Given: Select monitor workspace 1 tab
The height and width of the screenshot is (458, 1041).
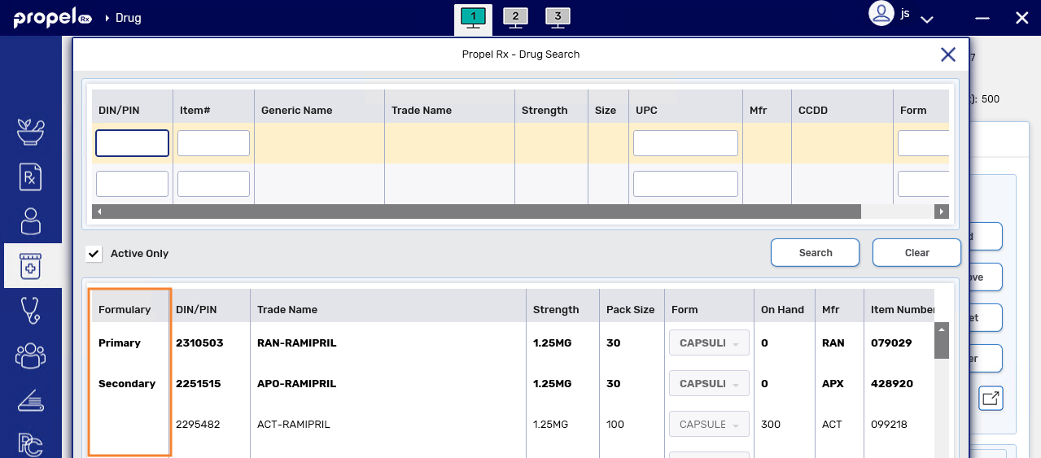Looking at the screenshot, I should click(473, 17).
